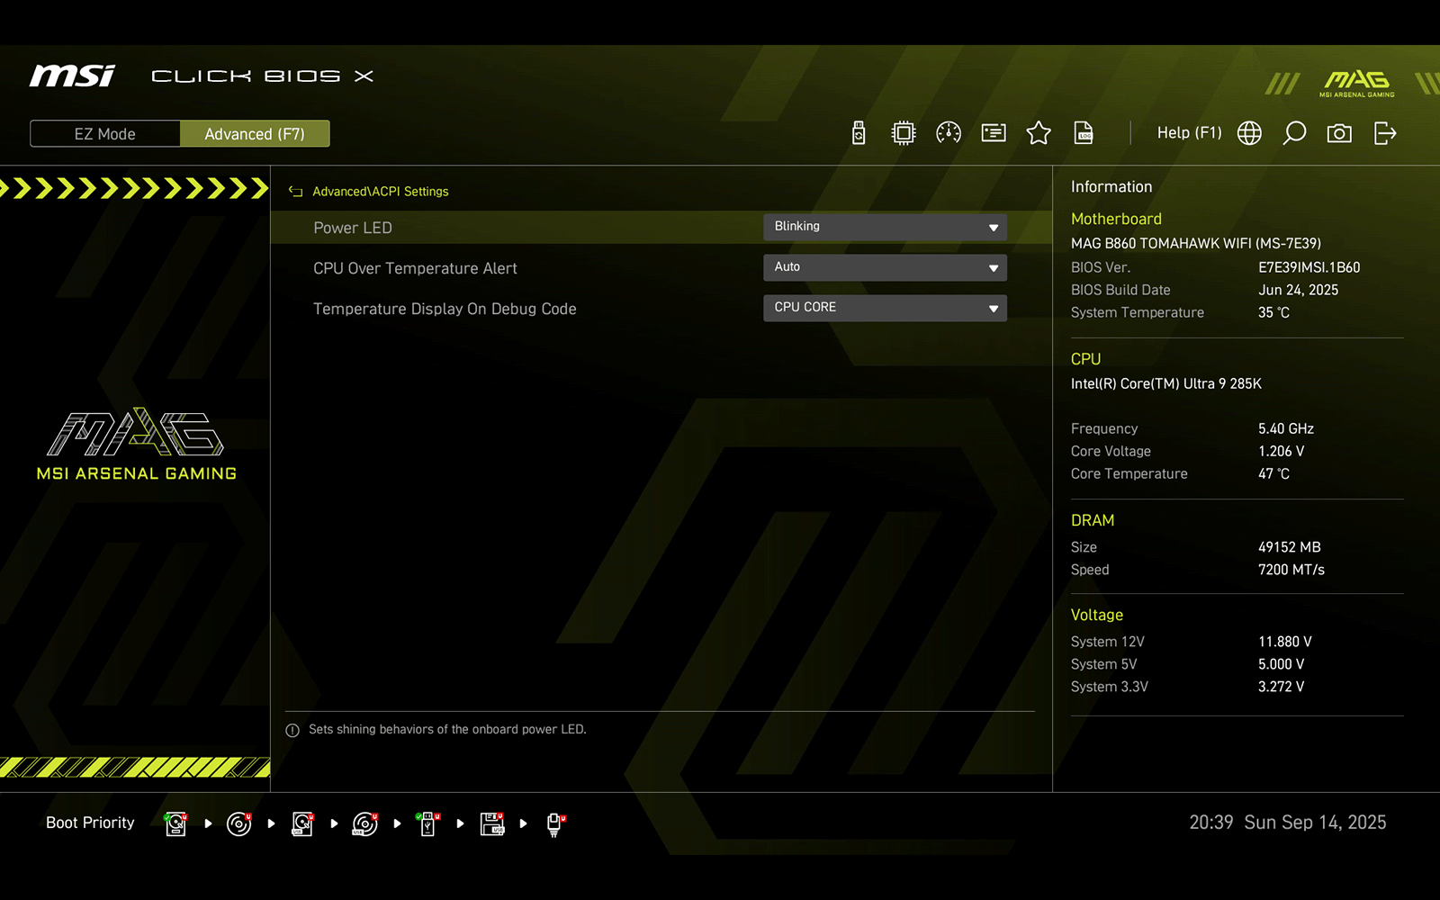Click MAG B860 TOMAHAWK WIFI model name

pos(1196,243)
